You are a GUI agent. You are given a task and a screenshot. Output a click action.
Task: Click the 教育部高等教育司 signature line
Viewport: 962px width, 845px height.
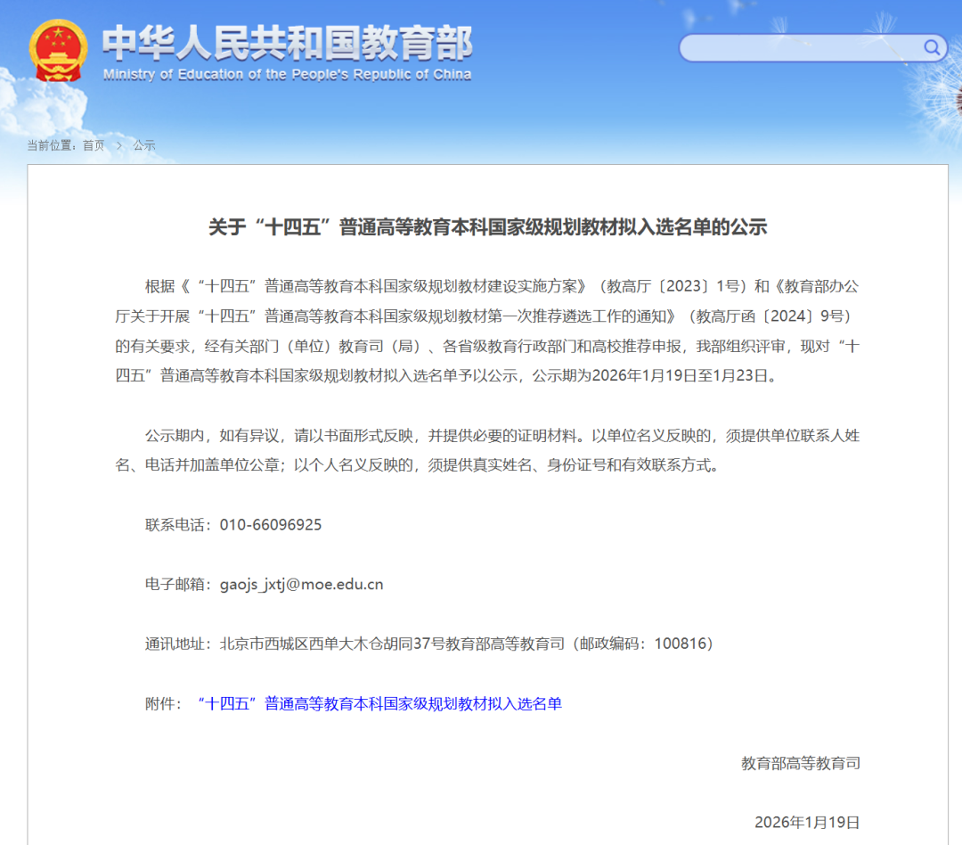pos(800,763)
